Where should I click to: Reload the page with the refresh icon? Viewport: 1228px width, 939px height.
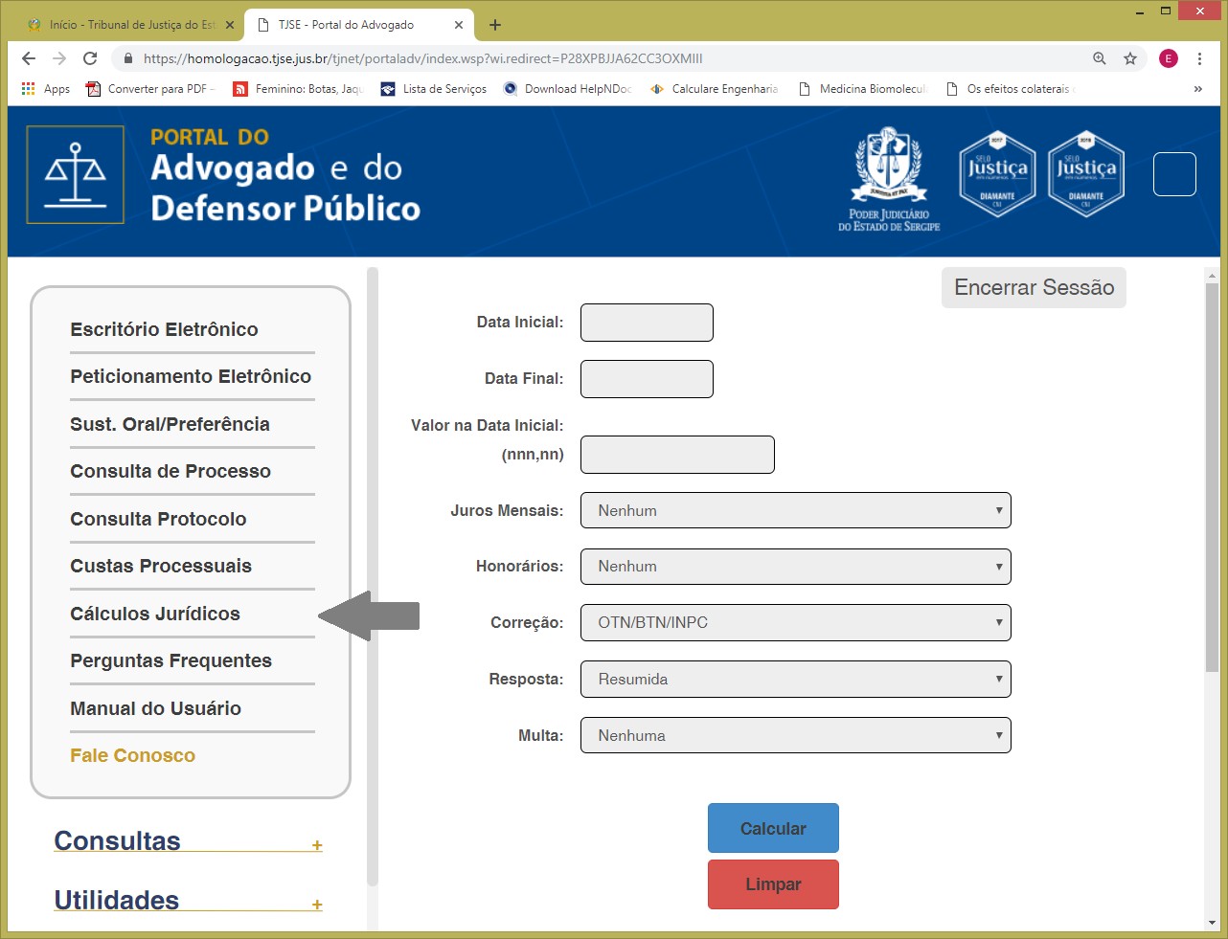(90, 58)
